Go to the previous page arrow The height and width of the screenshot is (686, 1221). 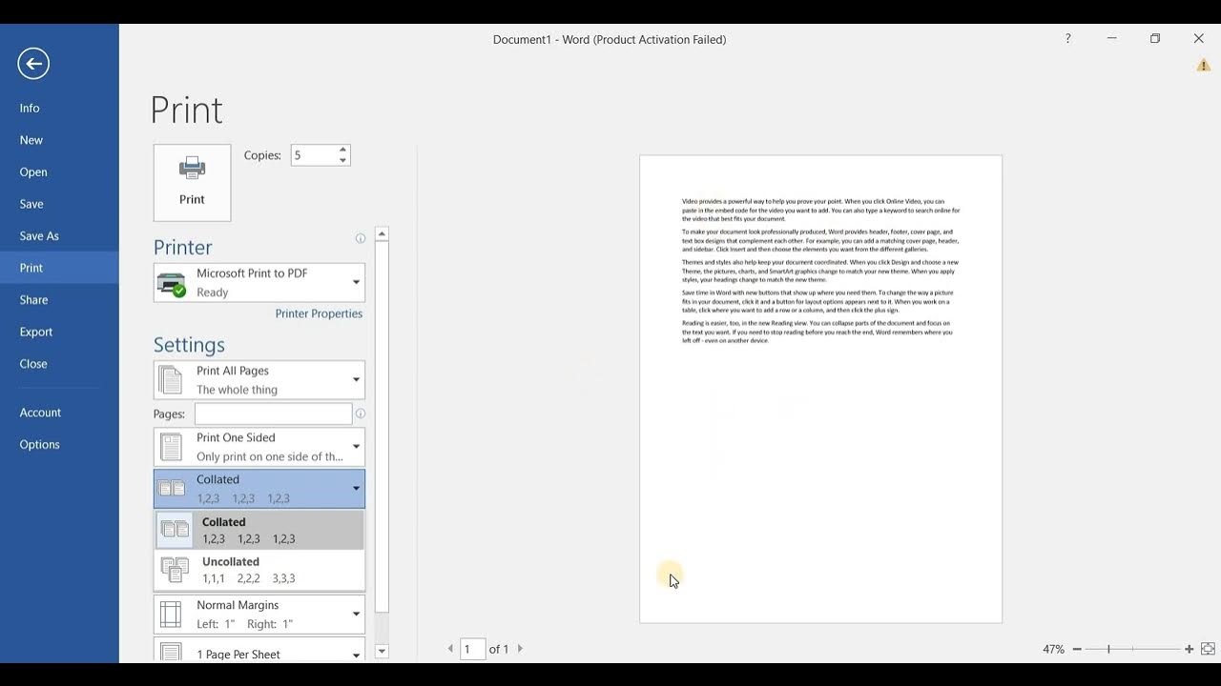451,649
